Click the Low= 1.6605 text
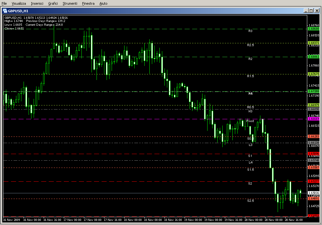 pos(13,24)
